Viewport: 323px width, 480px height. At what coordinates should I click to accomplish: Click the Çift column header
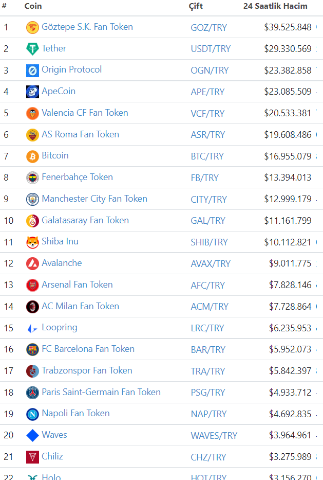pyautogui.click(x=196, y=6)
